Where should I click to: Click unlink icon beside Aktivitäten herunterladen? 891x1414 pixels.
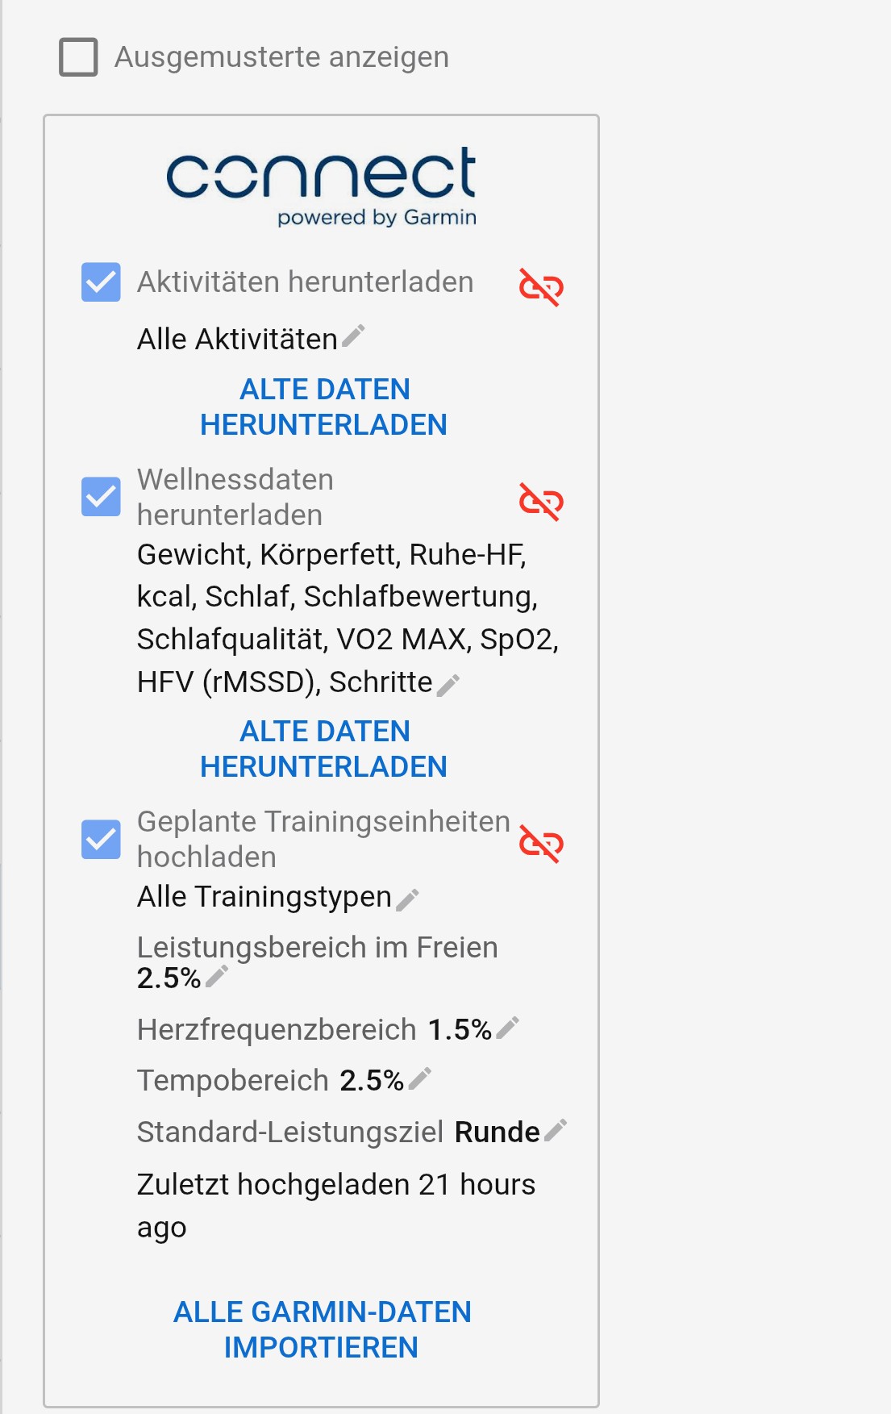point(541,286)
